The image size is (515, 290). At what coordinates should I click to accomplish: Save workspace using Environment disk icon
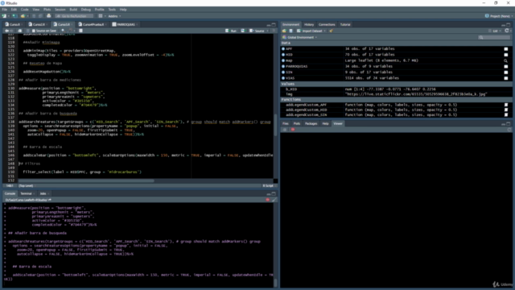coord(290,31)
